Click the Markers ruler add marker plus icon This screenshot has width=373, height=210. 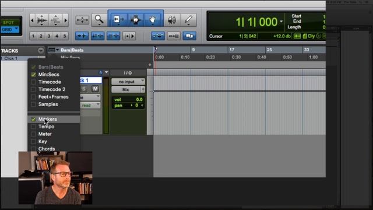click(150, 65)
